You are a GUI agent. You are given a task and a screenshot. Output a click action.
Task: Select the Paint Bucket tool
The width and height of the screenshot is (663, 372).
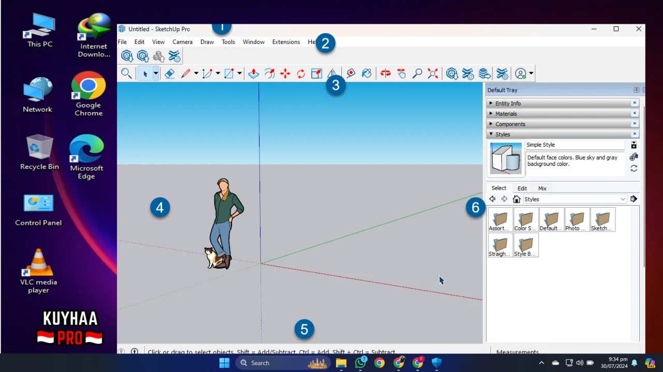coord(367,74)
